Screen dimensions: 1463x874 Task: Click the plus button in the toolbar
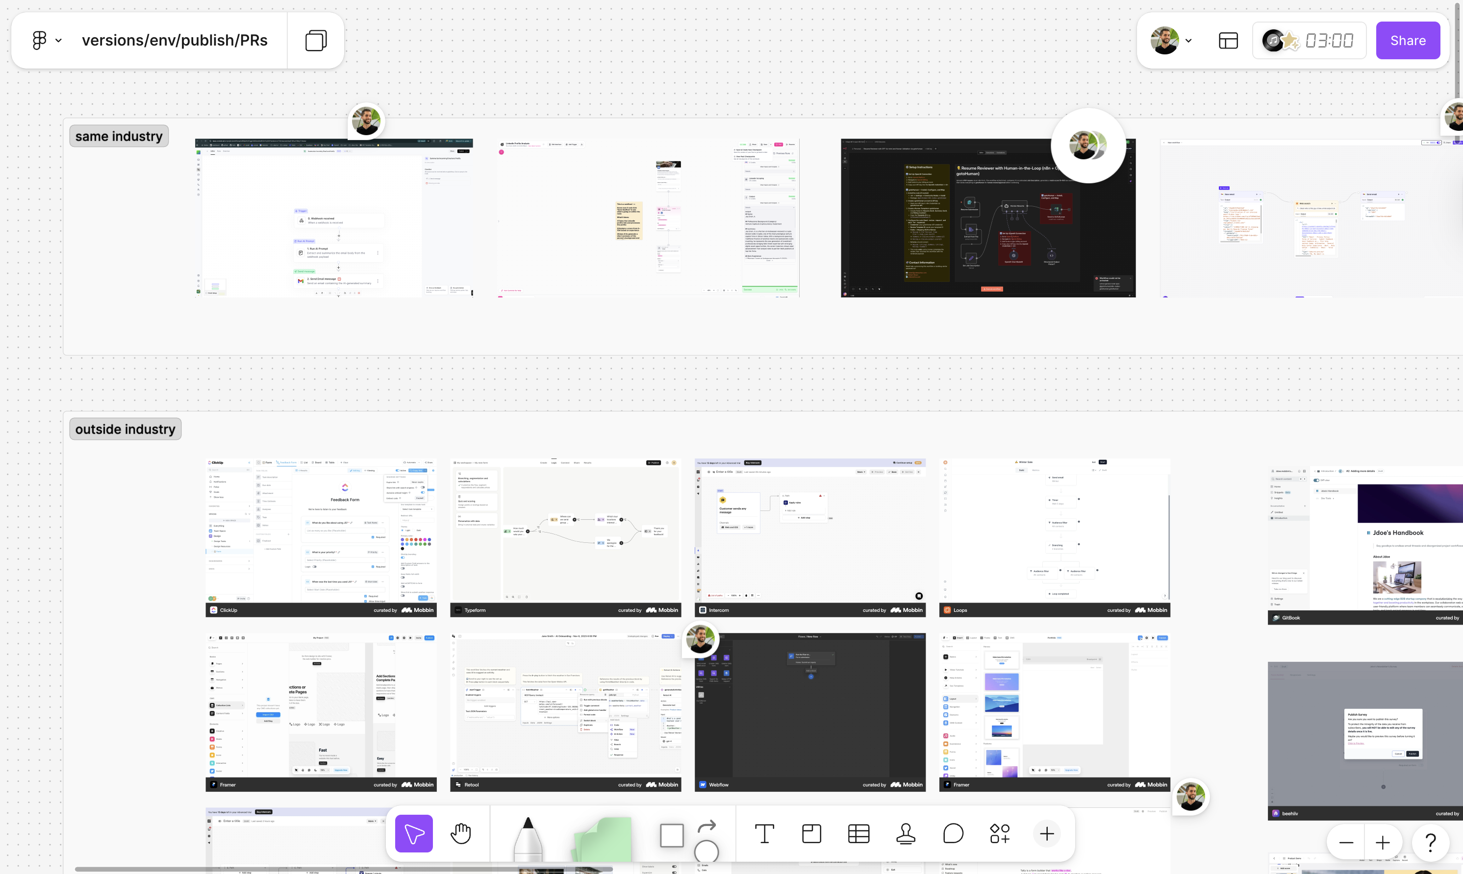(x=1047, y=833)
